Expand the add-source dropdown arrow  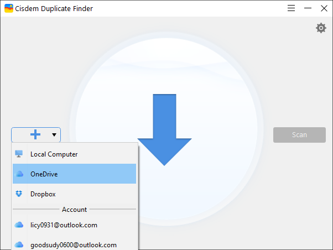54,134
